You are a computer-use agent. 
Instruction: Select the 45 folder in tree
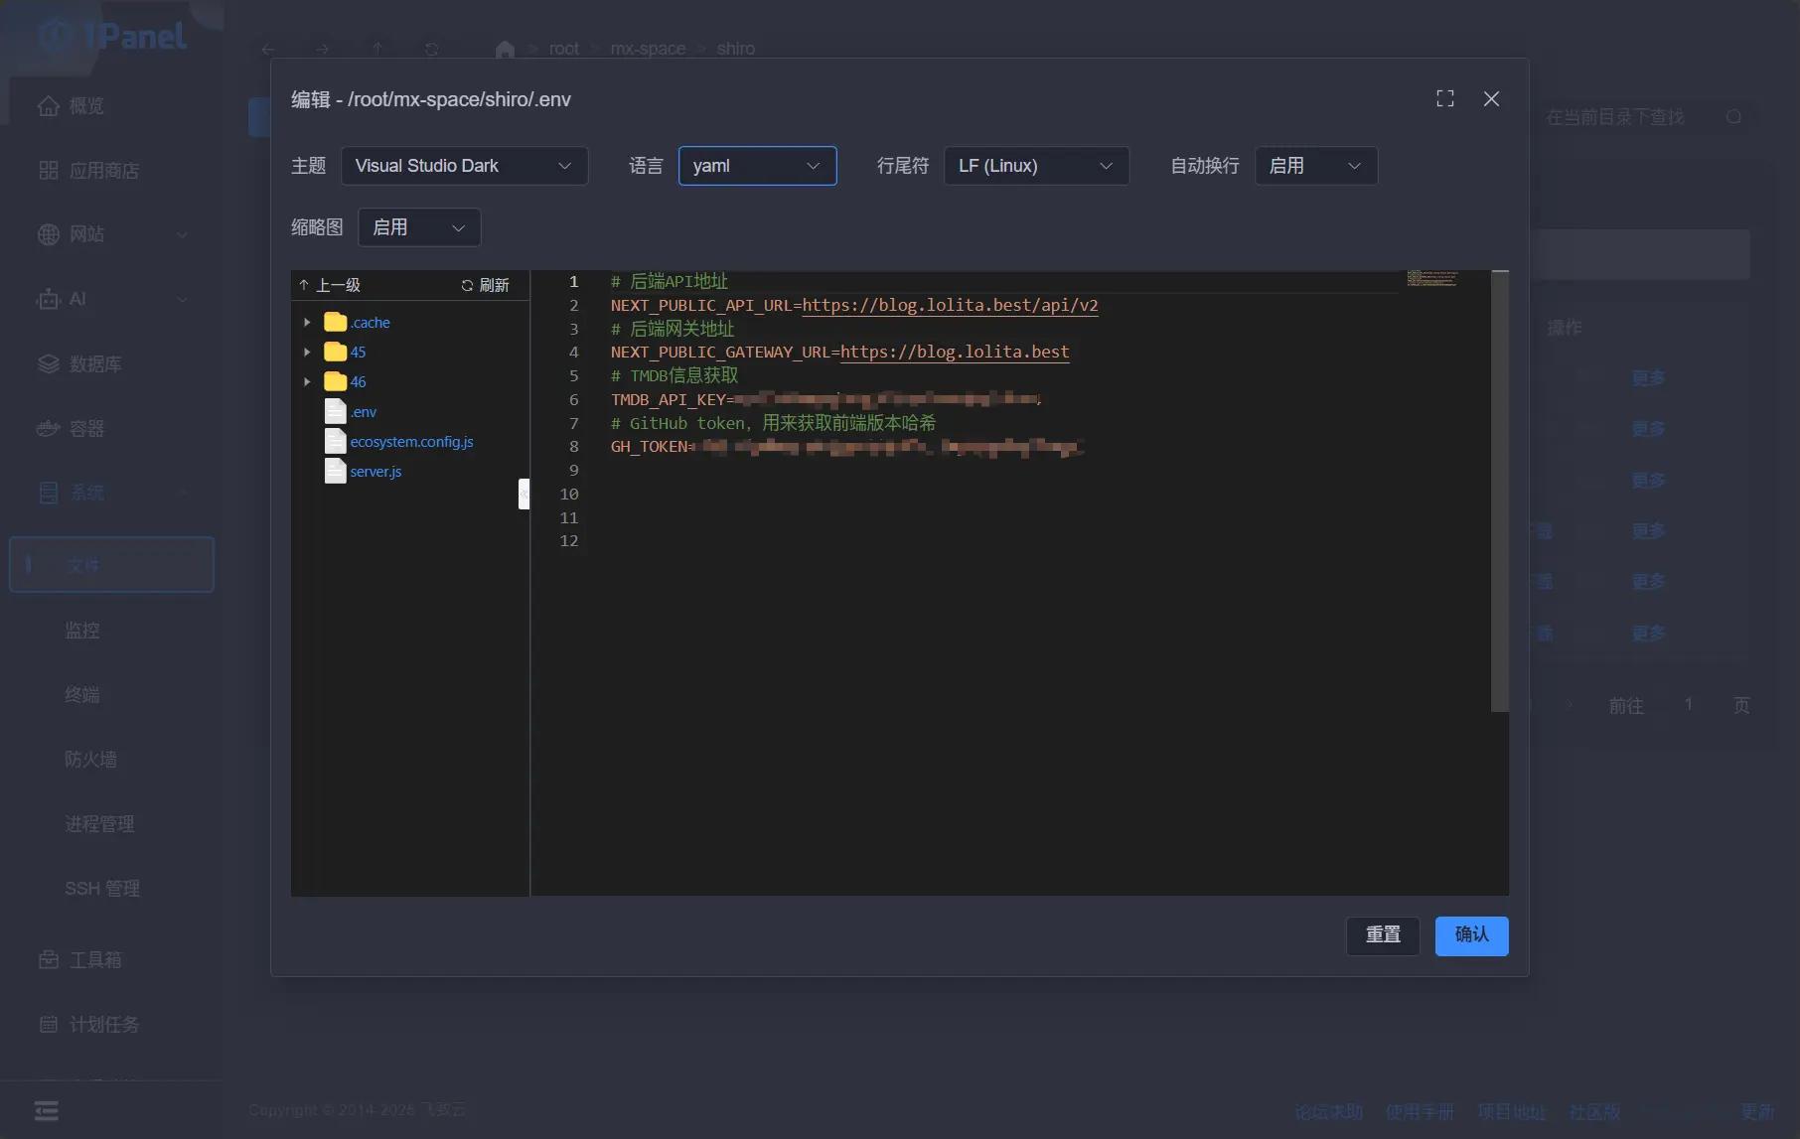pos(358,353)
